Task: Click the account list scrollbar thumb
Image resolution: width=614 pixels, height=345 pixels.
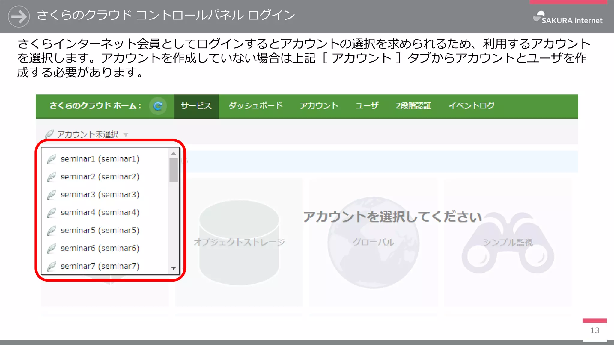Action: (x=174, y=170)
